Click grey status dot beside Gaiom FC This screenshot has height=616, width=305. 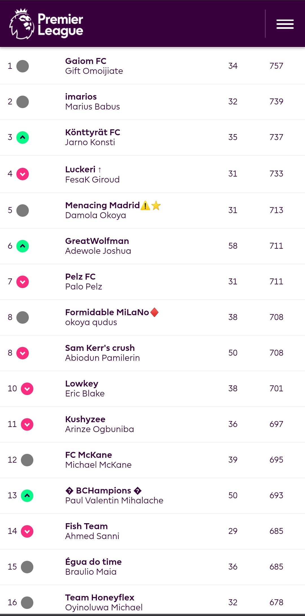click(23, 66)
